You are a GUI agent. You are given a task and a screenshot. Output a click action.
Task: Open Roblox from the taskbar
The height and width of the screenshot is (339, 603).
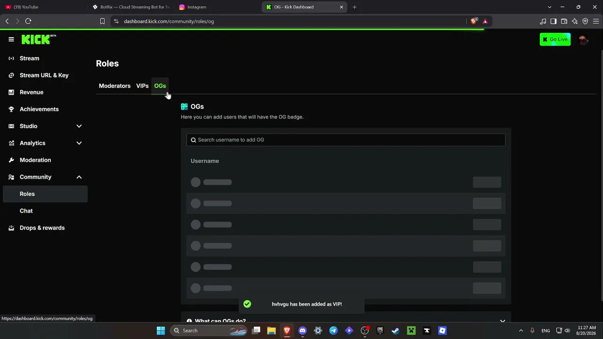point(442,331)
